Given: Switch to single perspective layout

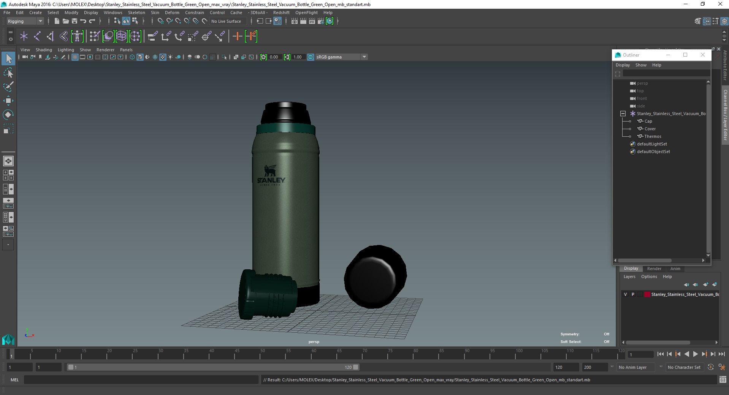Looking at the screenshot, I should tap(8, 161).
